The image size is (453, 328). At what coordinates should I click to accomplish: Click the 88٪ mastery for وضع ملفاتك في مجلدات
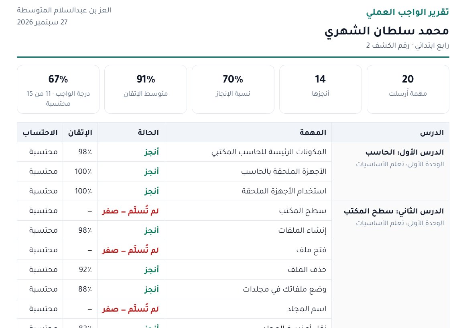(x=85, y=289)
